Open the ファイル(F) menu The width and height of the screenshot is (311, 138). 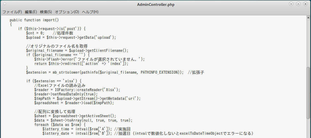point(12,12)
